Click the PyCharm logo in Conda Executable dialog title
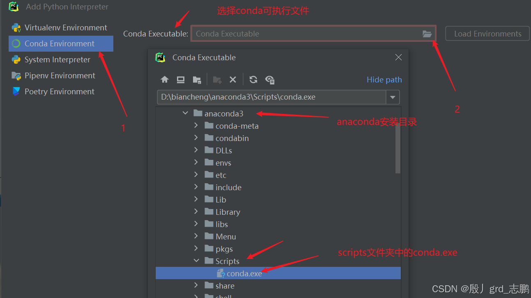Image resolution: width=531 pixels, height=298 pixels. coord(161,57)
